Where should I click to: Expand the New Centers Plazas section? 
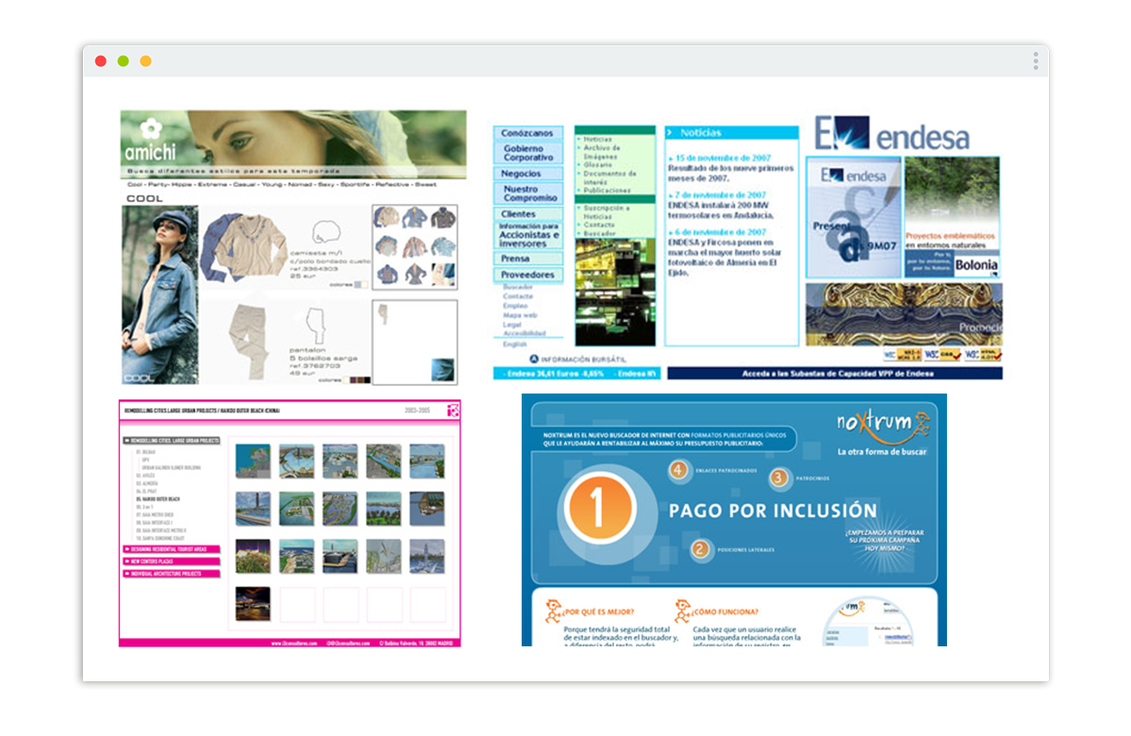[x=171, y=561]
